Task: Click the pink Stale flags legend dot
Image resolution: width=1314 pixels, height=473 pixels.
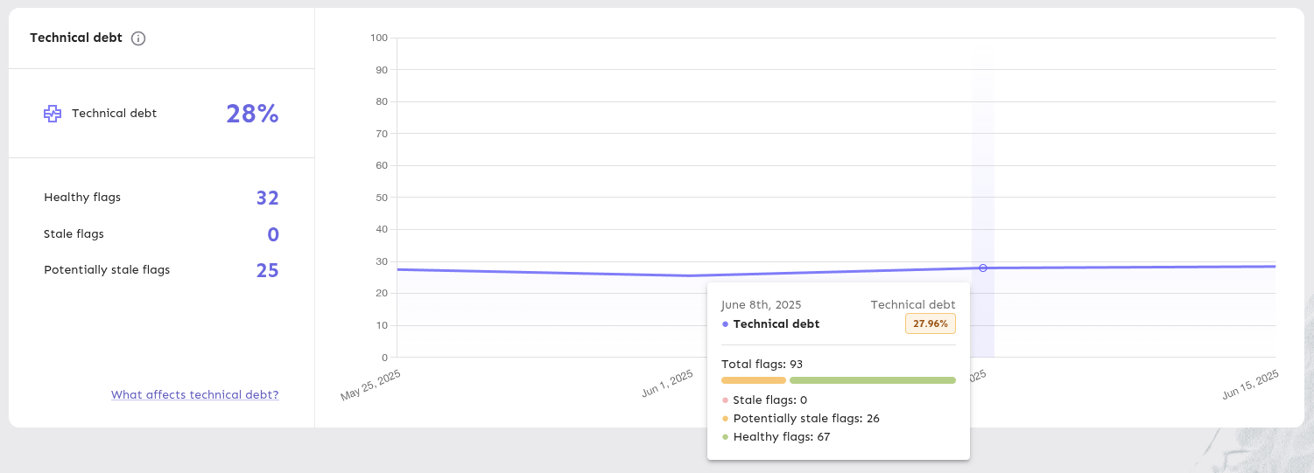Action: point(725,400)
